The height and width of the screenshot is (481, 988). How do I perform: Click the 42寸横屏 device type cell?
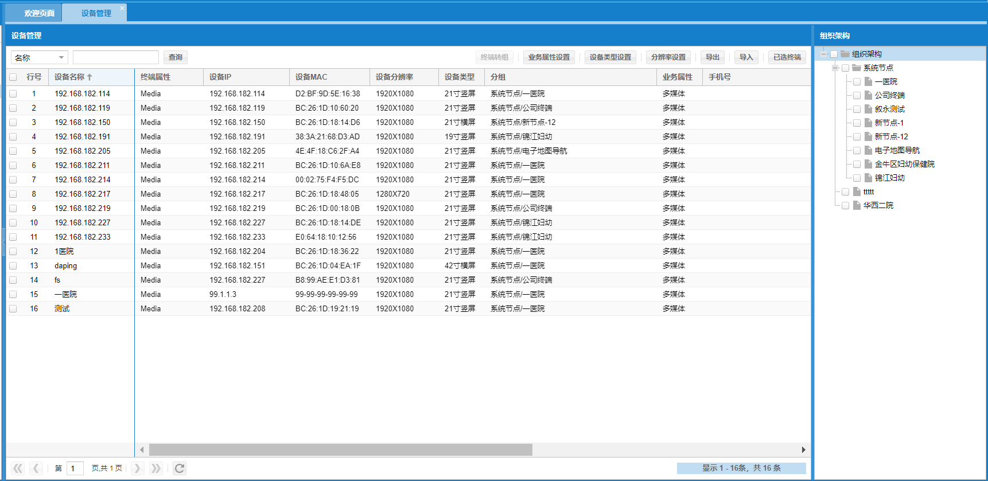pos(460,265)
